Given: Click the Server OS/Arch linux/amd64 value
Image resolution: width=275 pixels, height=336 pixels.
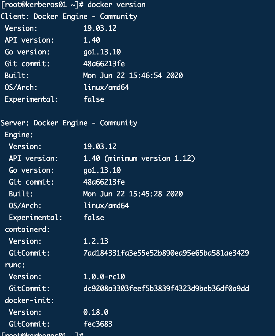Looking at the screenshot, I should (x=106, y=206).
